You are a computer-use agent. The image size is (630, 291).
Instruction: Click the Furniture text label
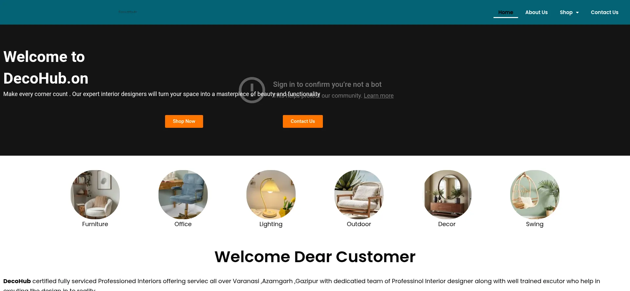point(95,224)
